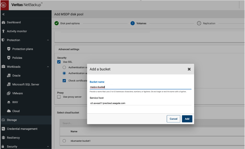Click the Activity monitor figure icon

pyautogui.click(x=3, y=31)
